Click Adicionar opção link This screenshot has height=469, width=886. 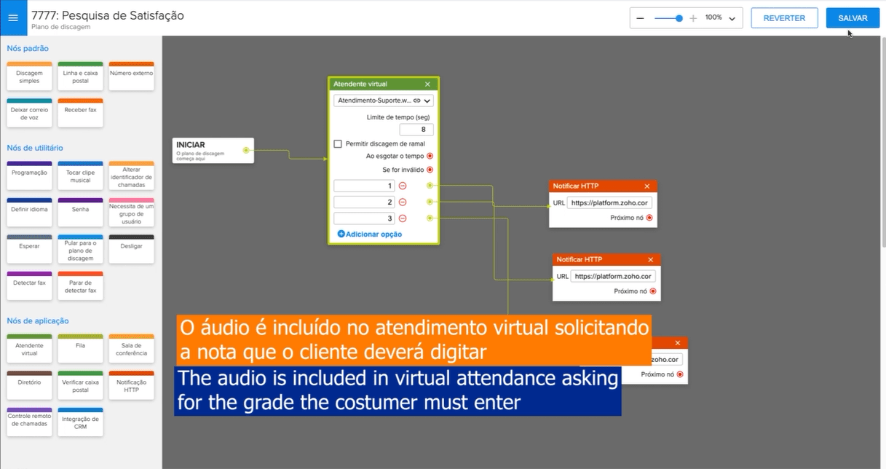(x=369, y=234)
